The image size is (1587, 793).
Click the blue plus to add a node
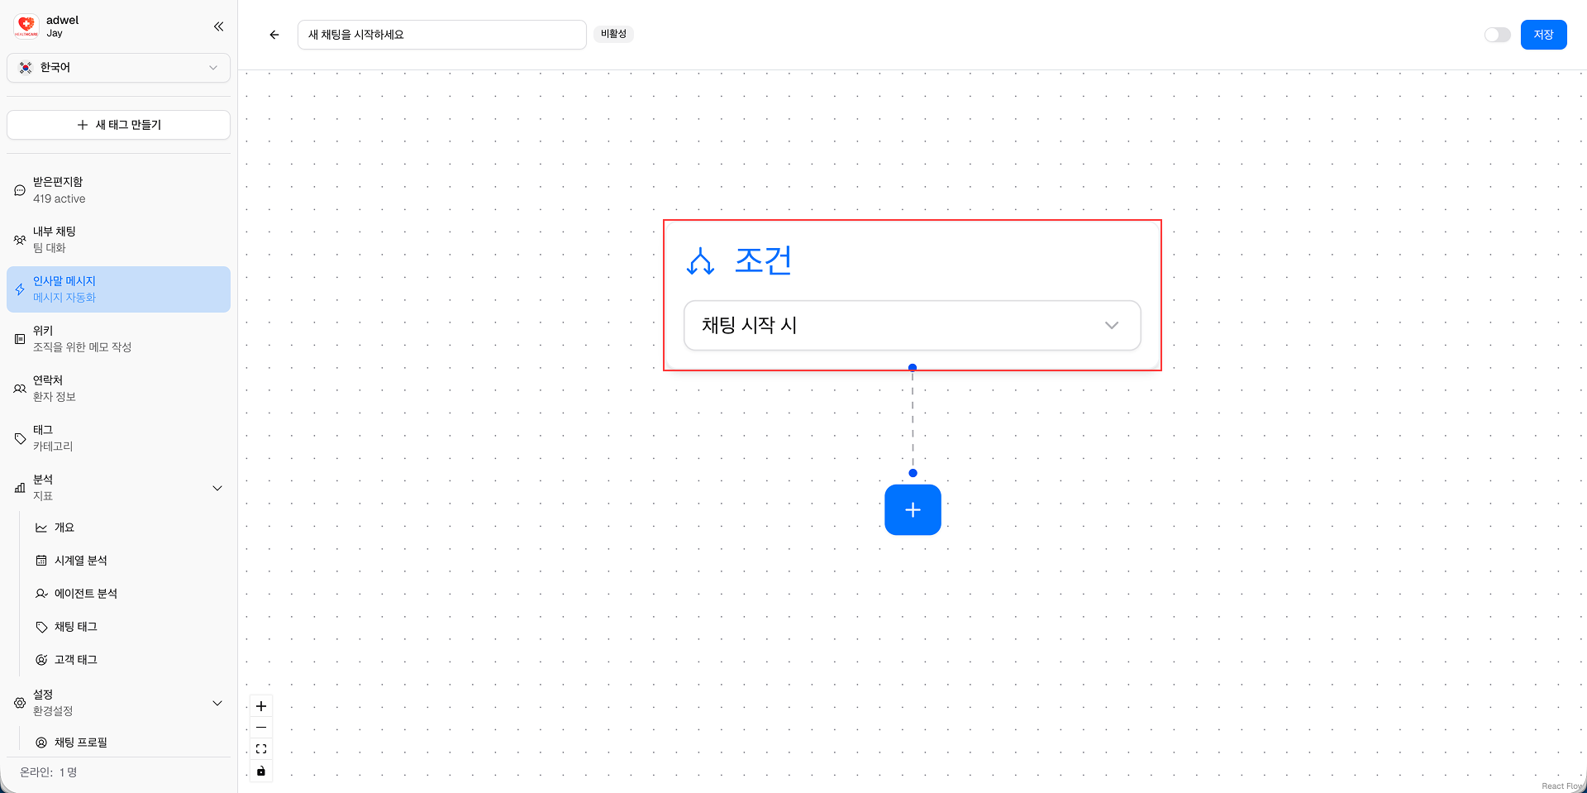point(912,509)
